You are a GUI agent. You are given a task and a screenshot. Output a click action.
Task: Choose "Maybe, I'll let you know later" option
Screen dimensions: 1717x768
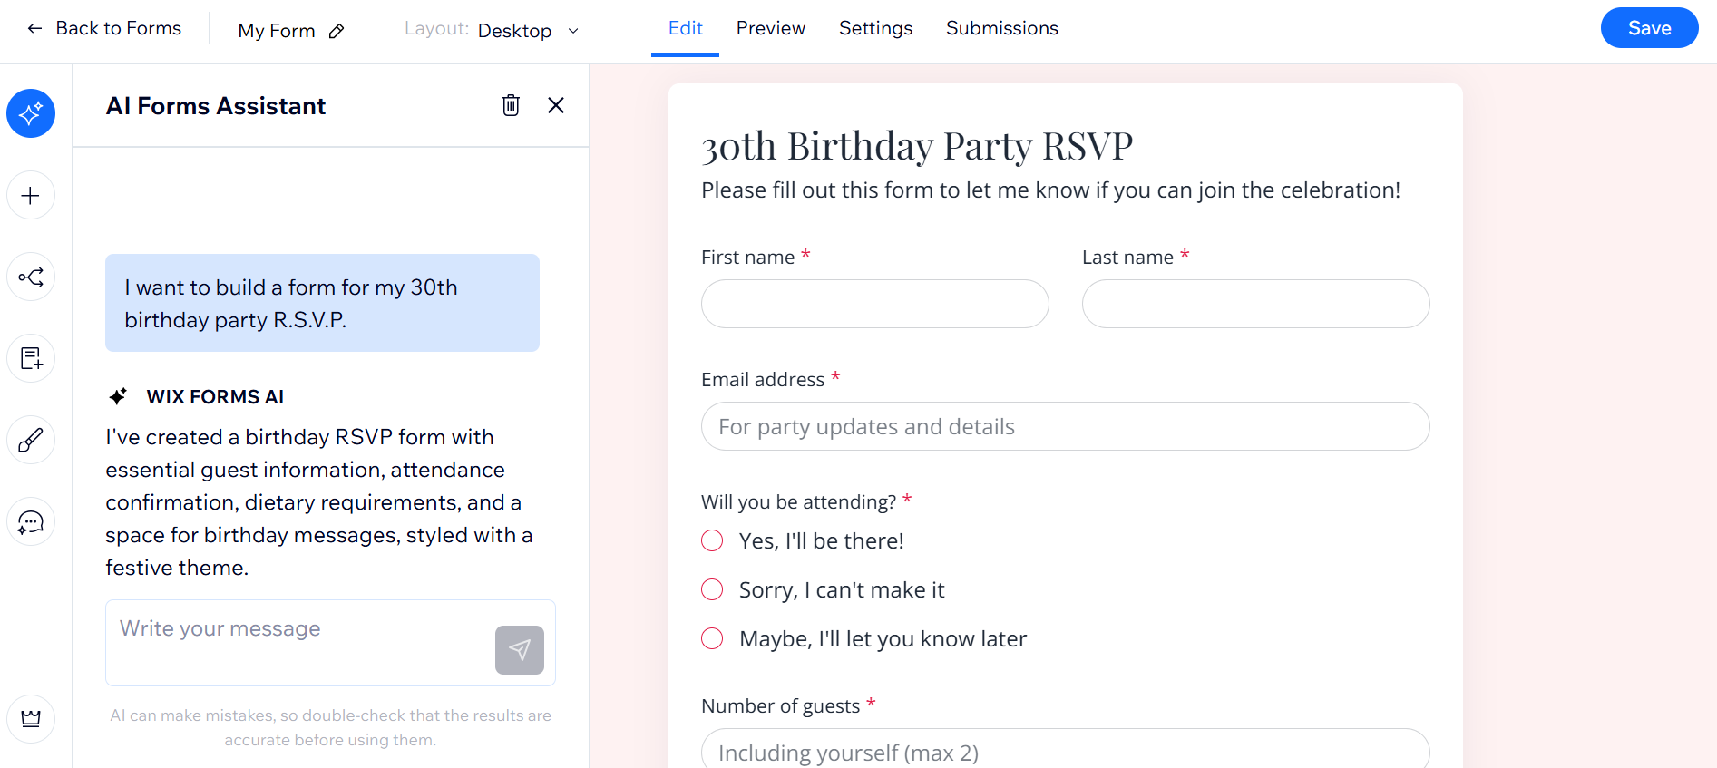[712, 639]
